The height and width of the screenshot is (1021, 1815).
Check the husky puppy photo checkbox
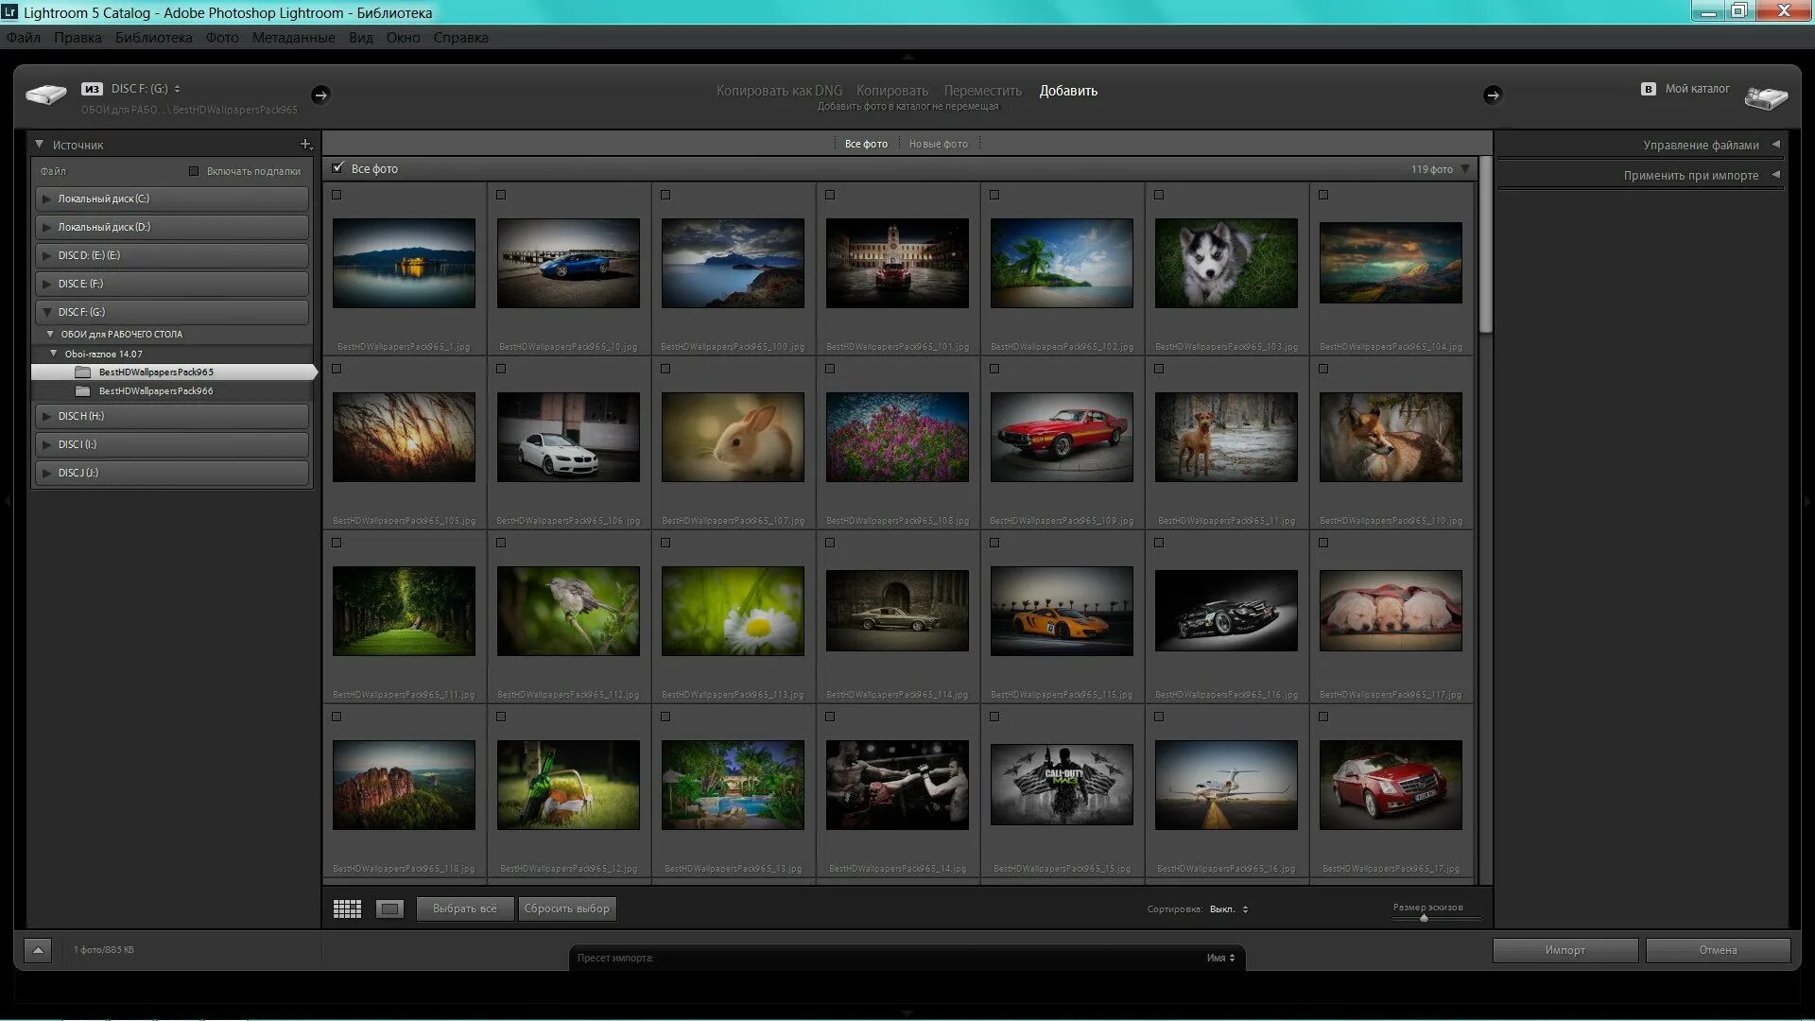[1159, 195]
